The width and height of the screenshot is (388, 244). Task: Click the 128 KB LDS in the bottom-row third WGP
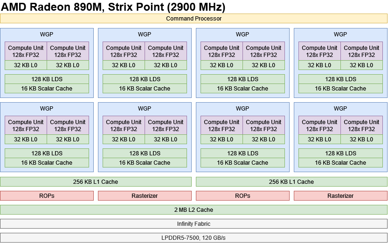point(242,153)
